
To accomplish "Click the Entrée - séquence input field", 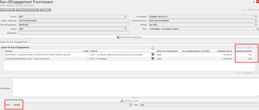I will click(x=74, y=21).
